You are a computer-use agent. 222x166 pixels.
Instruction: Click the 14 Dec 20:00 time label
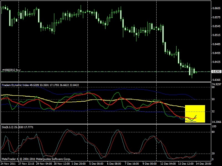(x=203, y=164)
